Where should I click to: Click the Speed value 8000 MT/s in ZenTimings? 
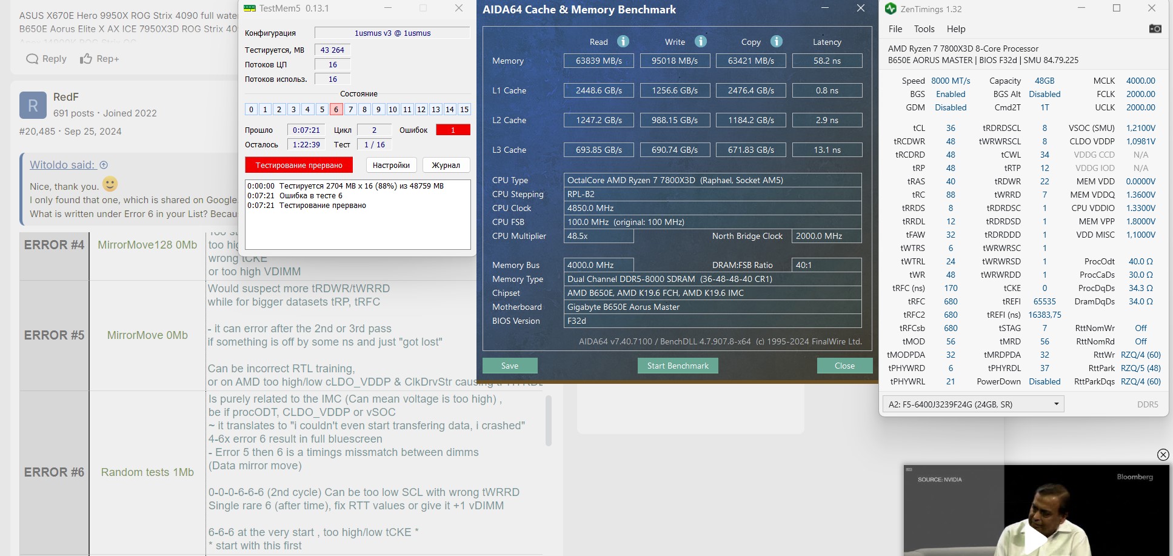[x=951, y=81]
